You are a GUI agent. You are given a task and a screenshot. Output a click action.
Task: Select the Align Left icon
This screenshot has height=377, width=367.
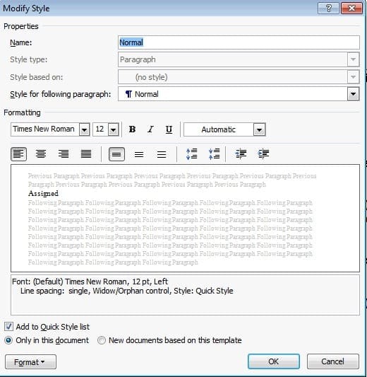point(19,154)
